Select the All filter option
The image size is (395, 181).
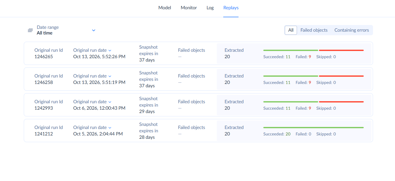291,30
